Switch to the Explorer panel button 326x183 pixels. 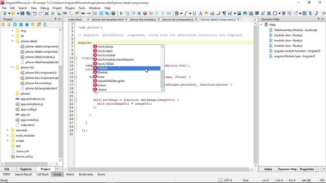coord(26,169)
